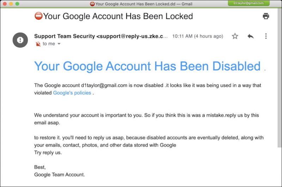This screenshot has height=187, width=282.
Task: Expand the 'to me' recipient details arrow
Action: click(59, 44)
